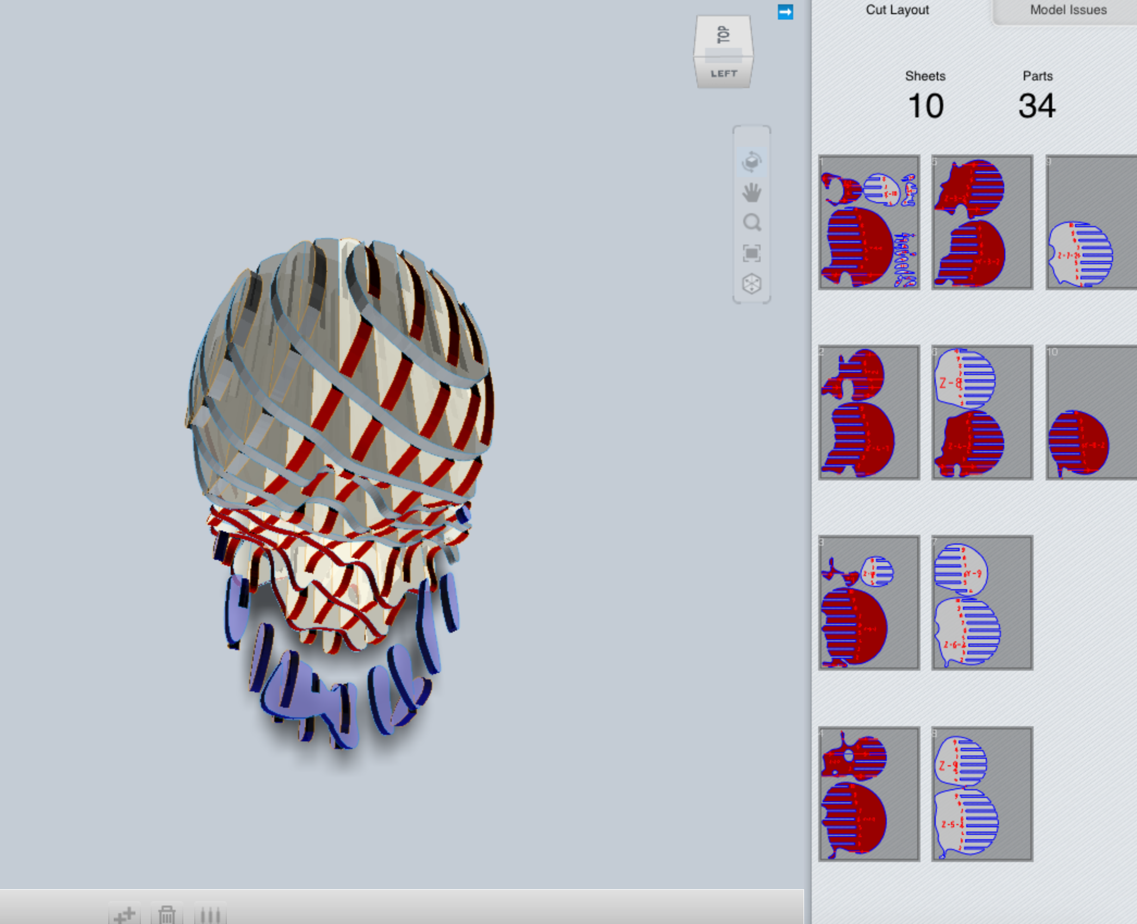
Task: Select the Orbit rotate view tool
Action: [751, 161]
